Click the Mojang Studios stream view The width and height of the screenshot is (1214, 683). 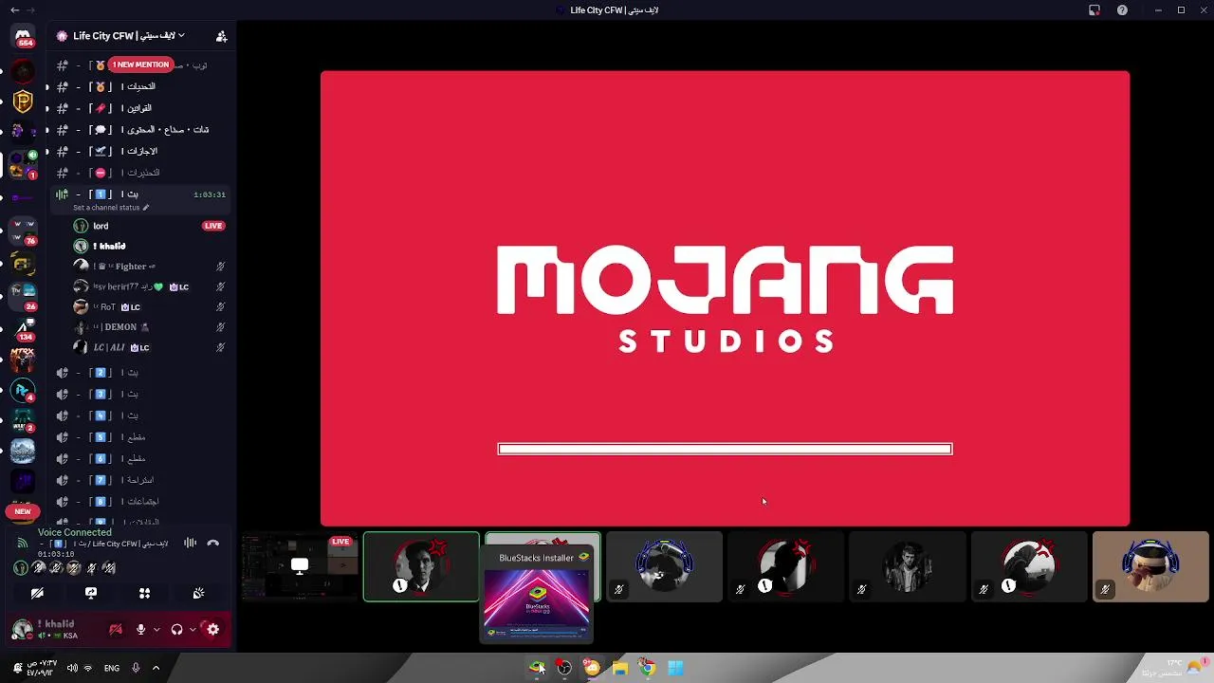coord(725,298)
